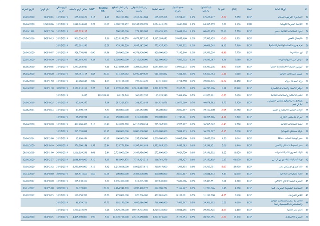Select net profit value '855,078,677'

point(81,17)
